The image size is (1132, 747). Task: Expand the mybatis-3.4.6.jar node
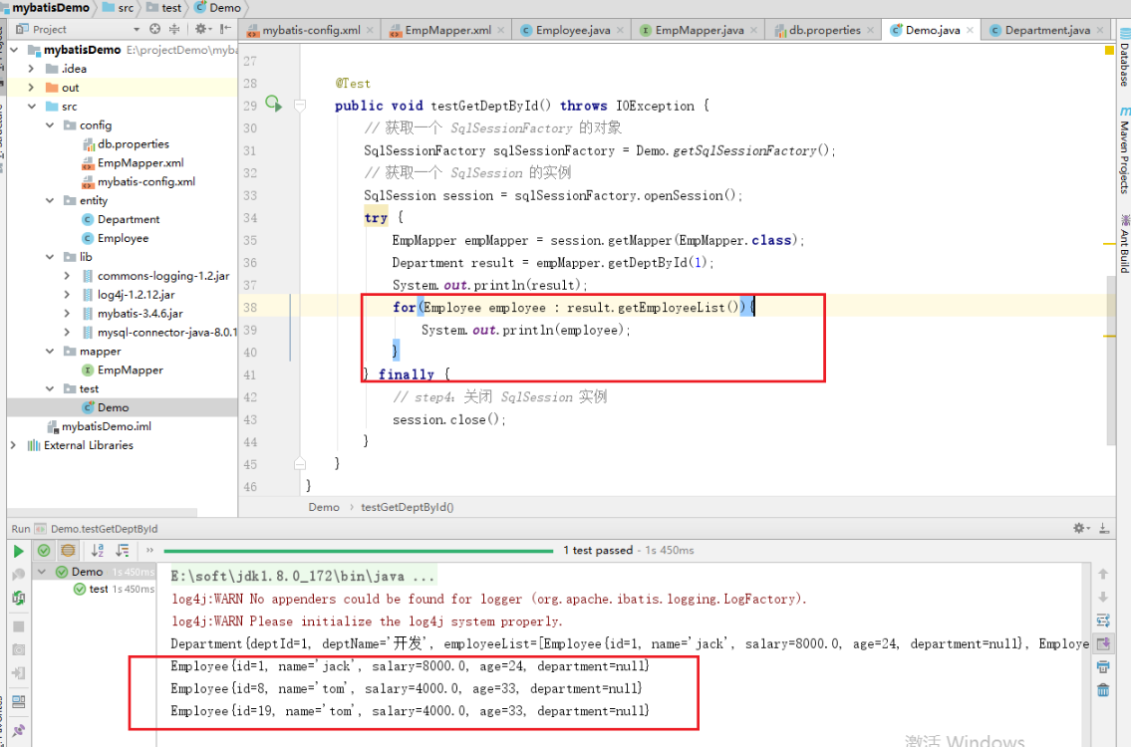click(x=67, y=313)
